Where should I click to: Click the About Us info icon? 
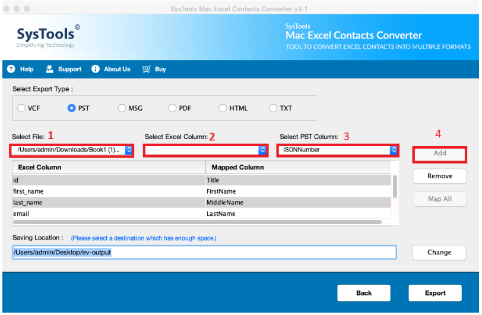tap(96, 69)
